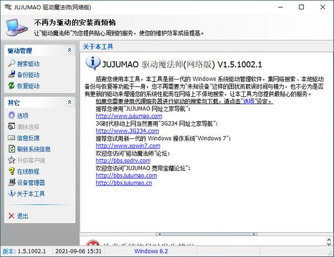Maximize the JUJUMAO window
This screenshot has height=257, width=334.
(301, 7)
